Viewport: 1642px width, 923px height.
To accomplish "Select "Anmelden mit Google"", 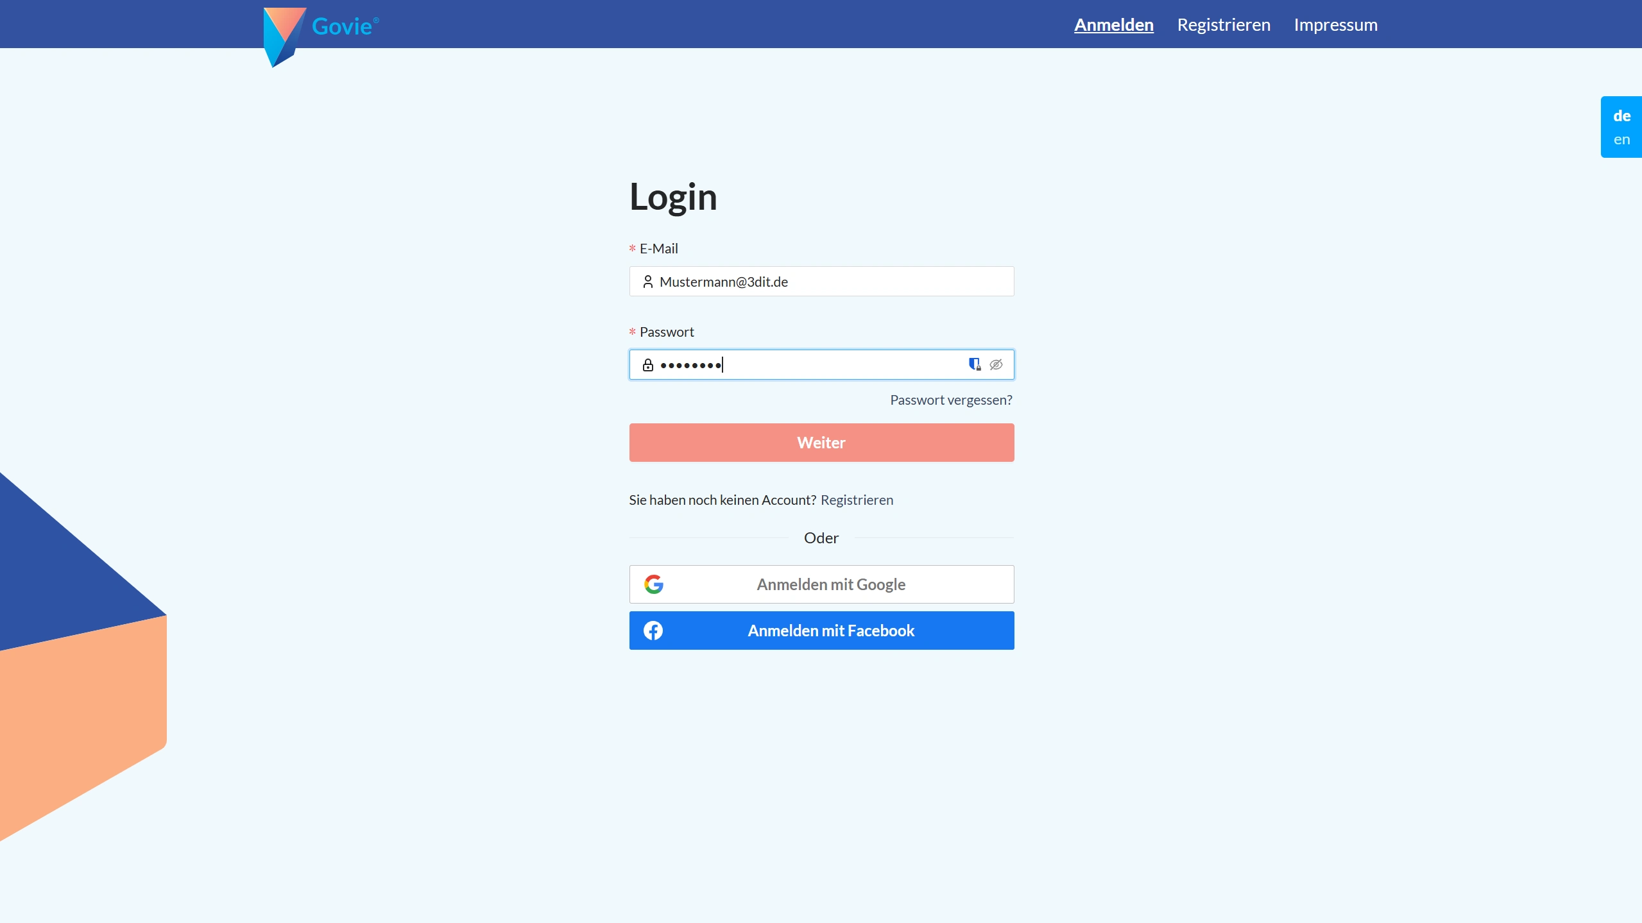I will [821, 584].
